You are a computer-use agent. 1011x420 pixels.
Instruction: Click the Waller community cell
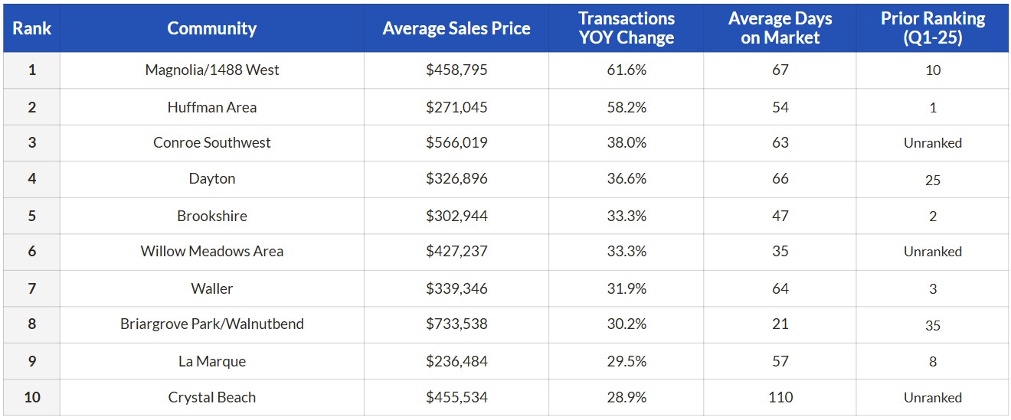point(212,288)
